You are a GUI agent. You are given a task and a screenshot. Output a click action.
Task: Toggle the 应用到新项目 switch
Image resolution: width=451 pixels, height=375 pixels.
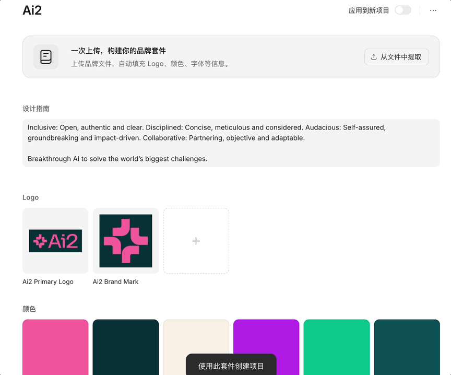(402, 10)
